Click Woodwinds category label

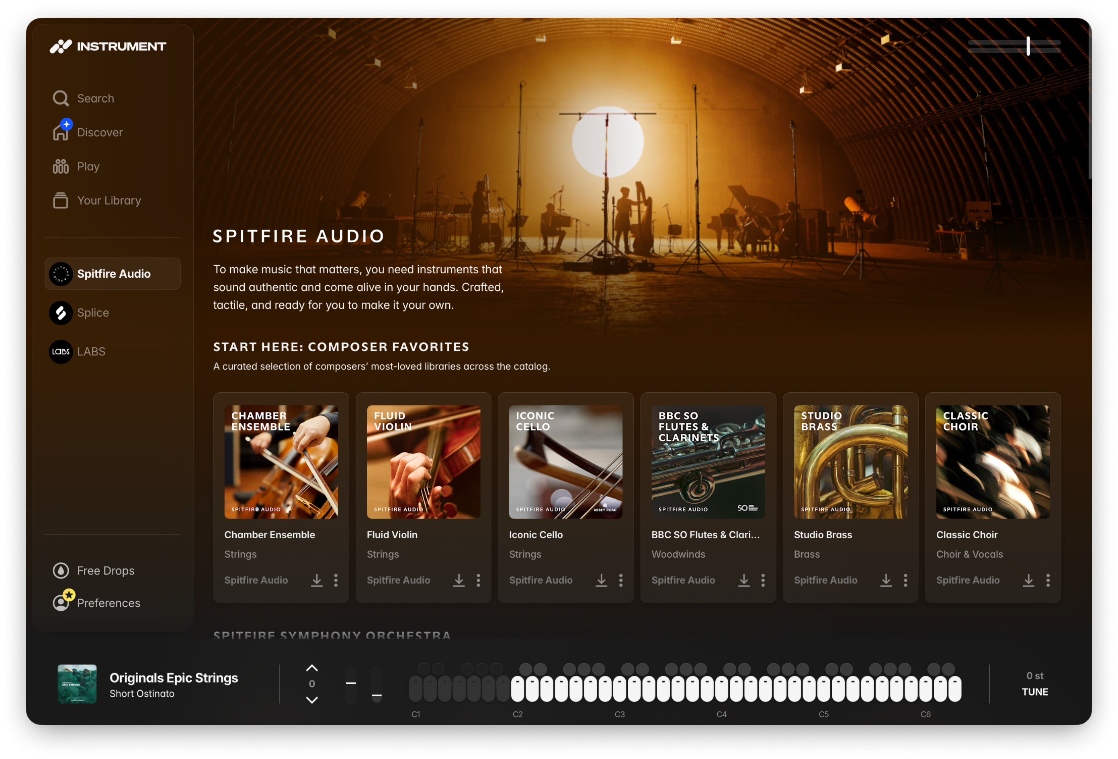point(678,554)
